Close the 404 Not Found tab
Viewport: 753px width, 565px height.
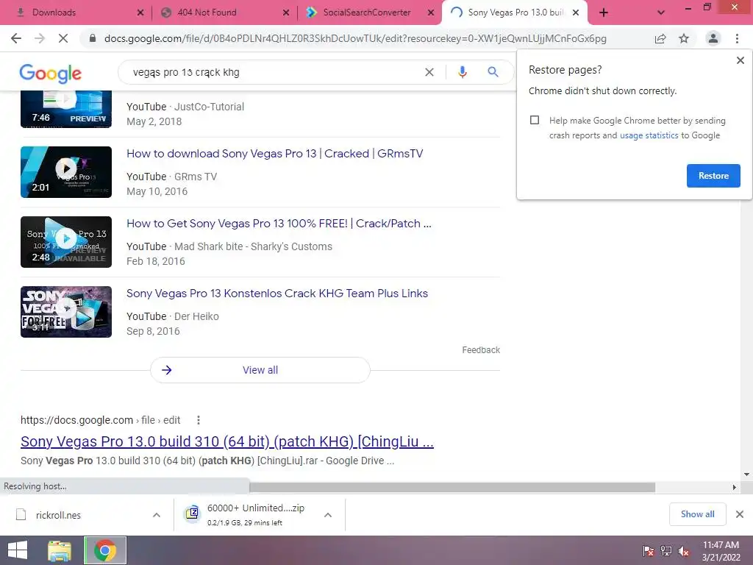point(286,13)
